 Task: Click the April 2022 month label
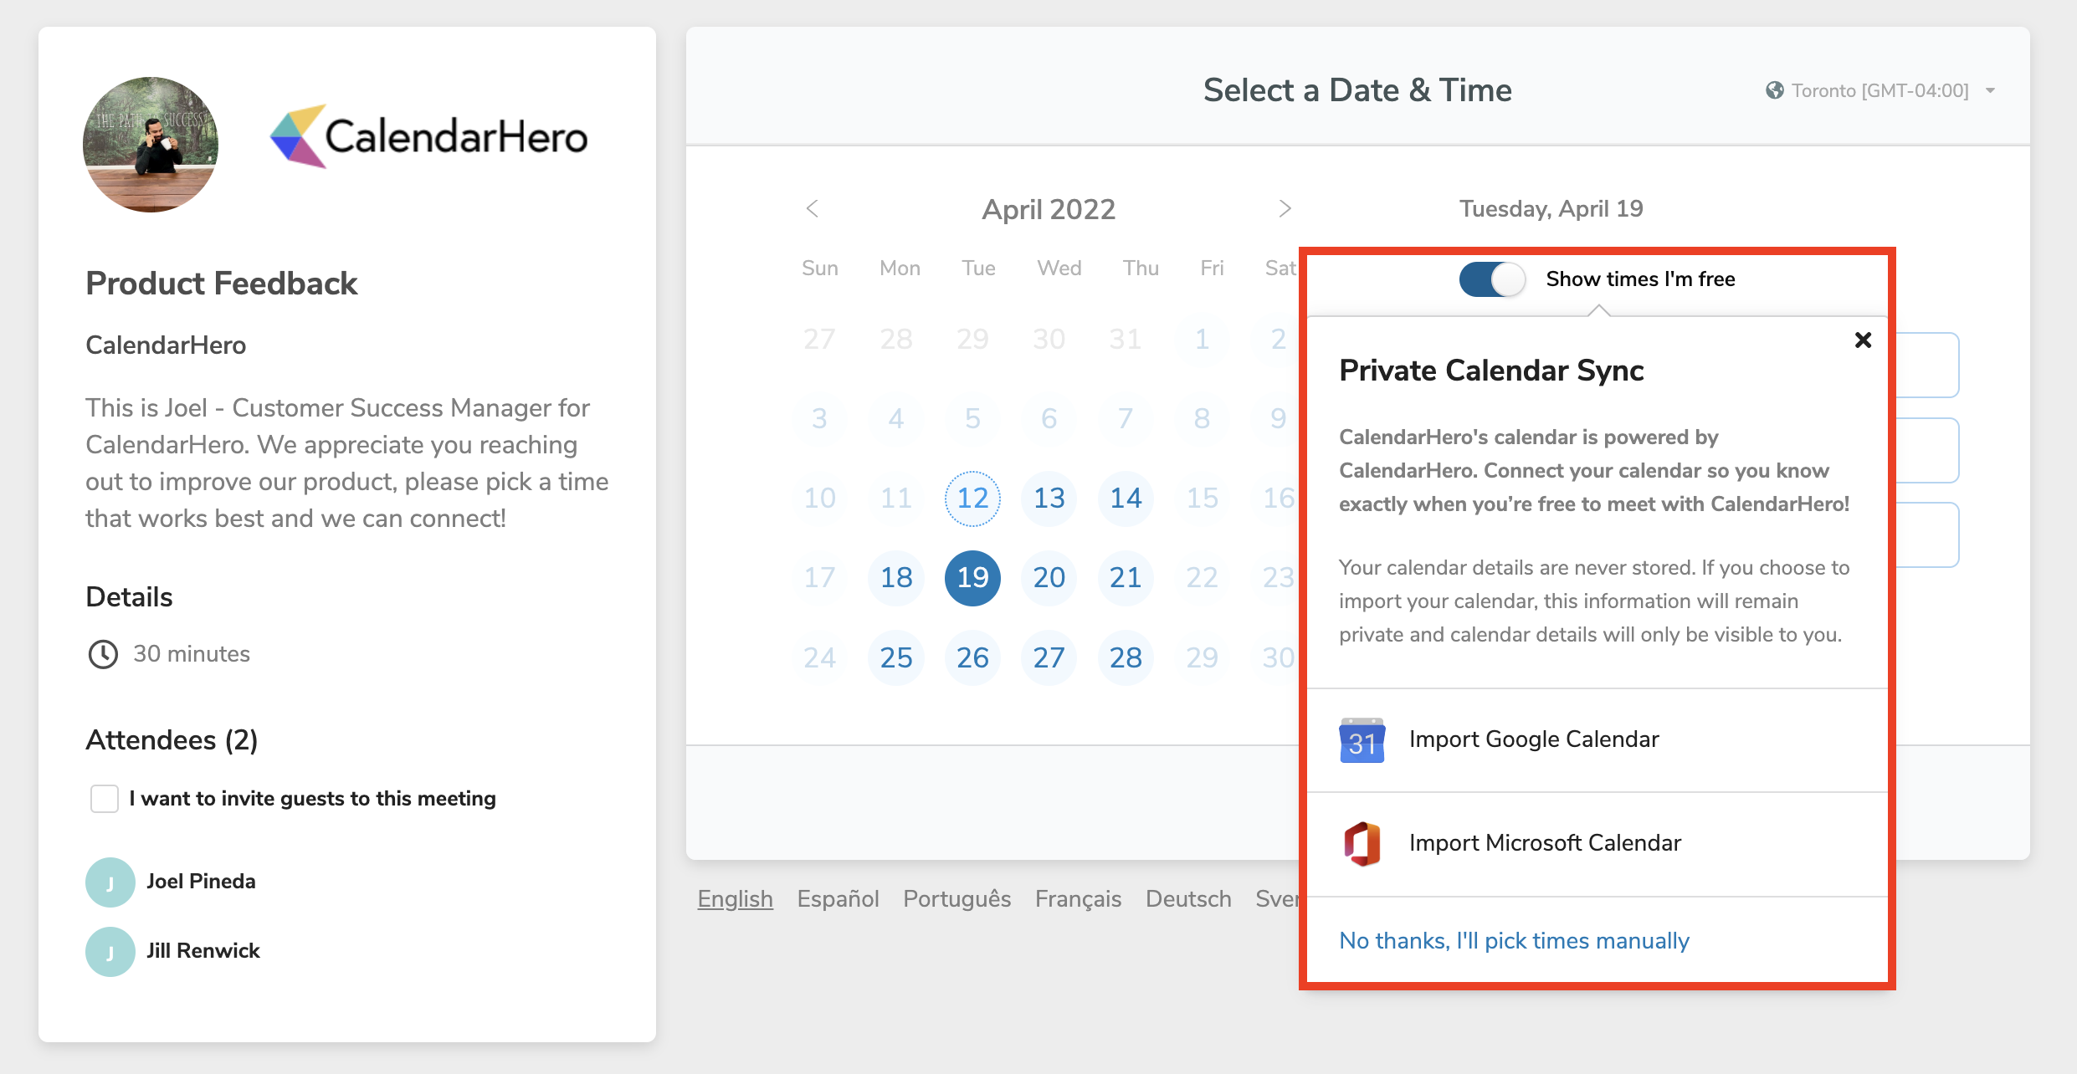pyautogui.click(x=1049, y=209)
